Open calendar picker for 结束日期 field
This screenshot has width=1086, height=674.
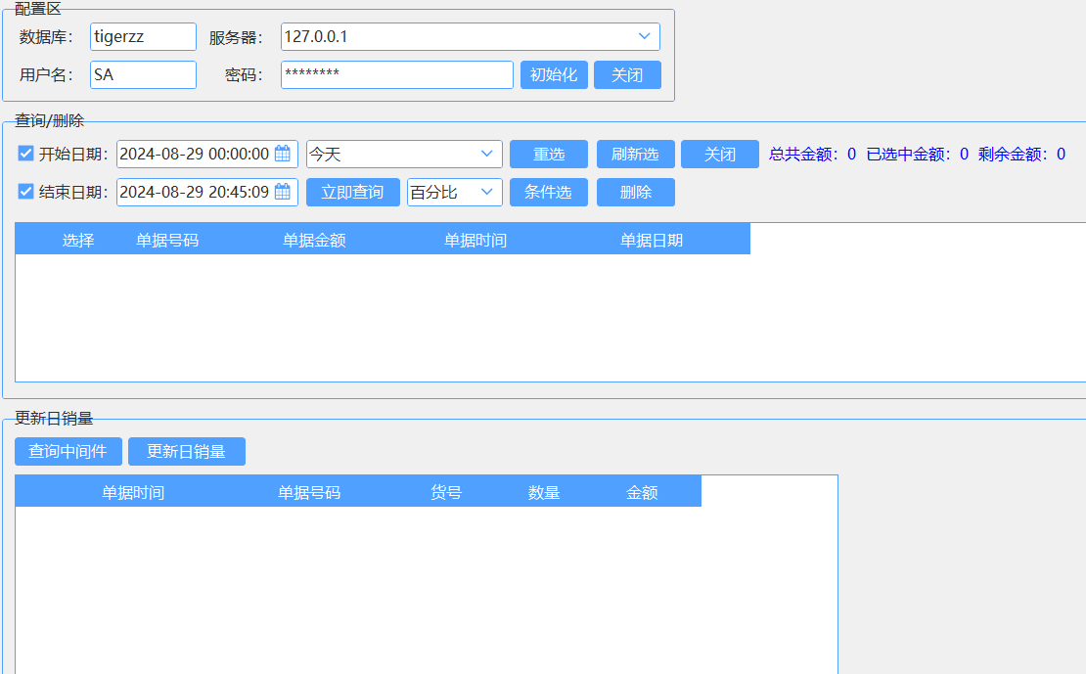point(283,192)
